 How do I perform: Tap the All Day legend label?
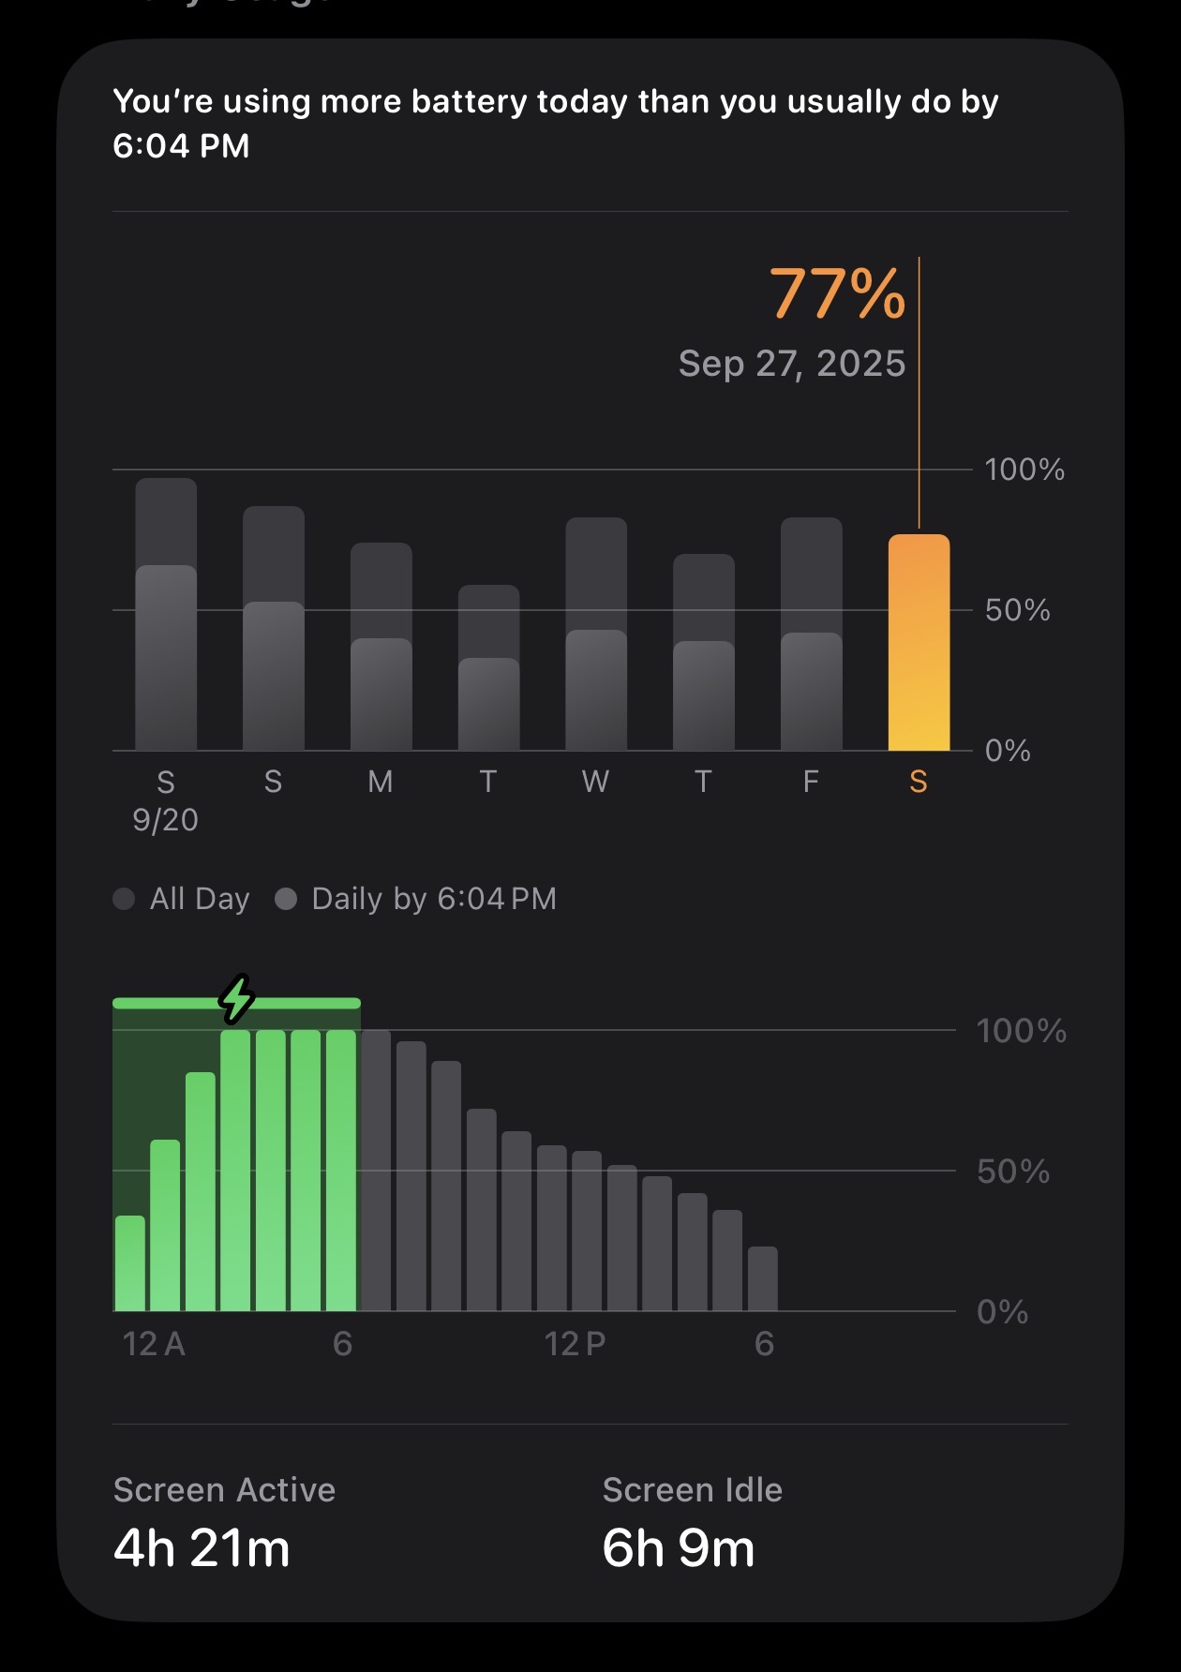coord(200,899)
